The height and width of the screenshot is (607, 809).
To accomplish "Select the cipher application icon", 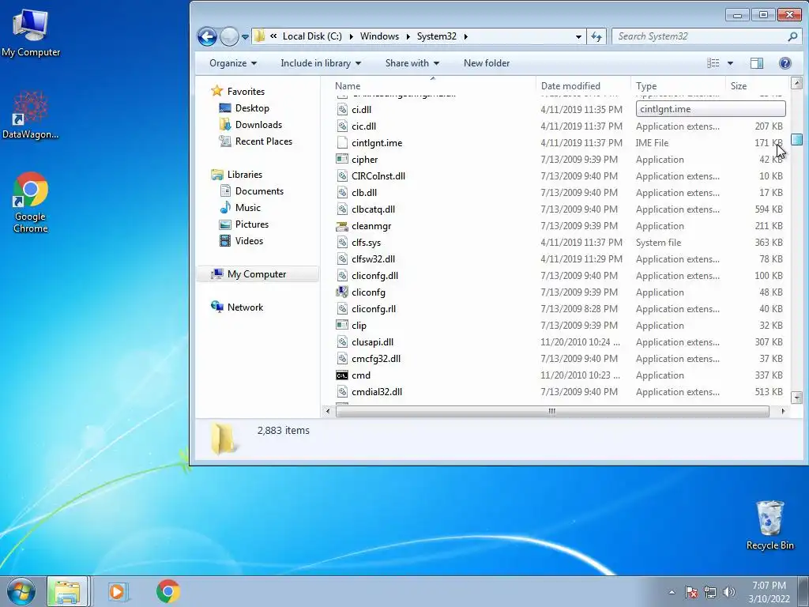I will (x=342, y=159).
